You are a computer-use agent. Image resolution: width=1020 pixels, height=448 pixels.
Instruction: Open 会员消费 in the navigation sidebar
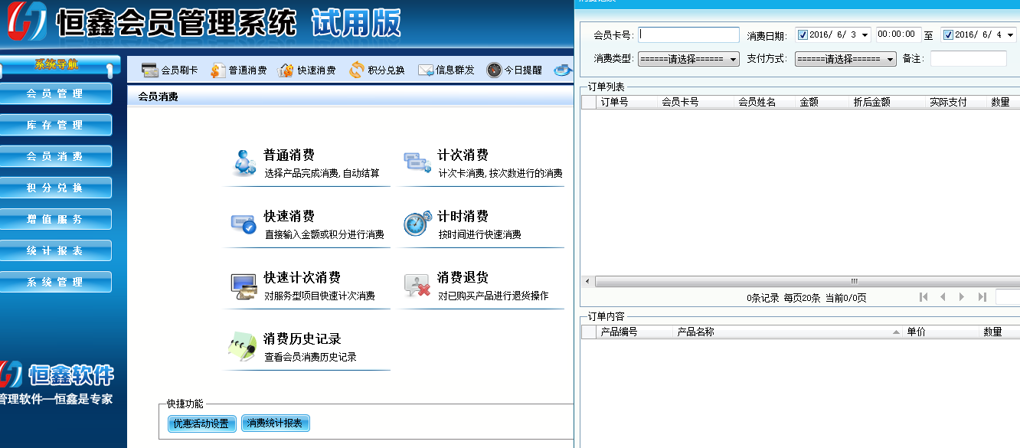[55, 156]
